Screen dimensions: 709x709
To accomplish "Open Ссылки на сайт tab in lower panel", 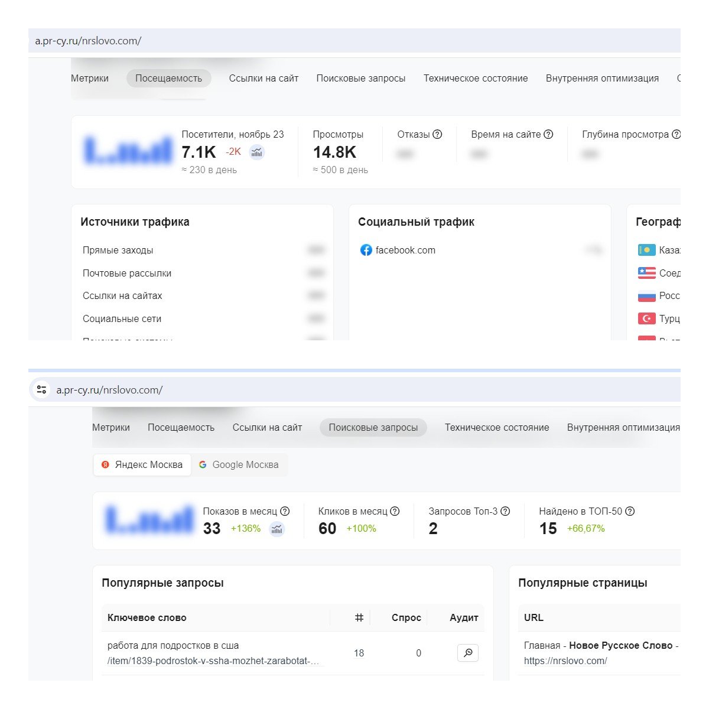I will coord(267,427).
